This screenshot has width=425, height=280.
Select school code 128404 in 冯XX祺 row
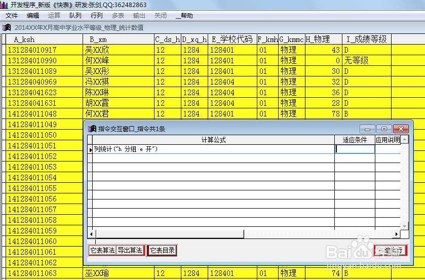tap(233, 82)
